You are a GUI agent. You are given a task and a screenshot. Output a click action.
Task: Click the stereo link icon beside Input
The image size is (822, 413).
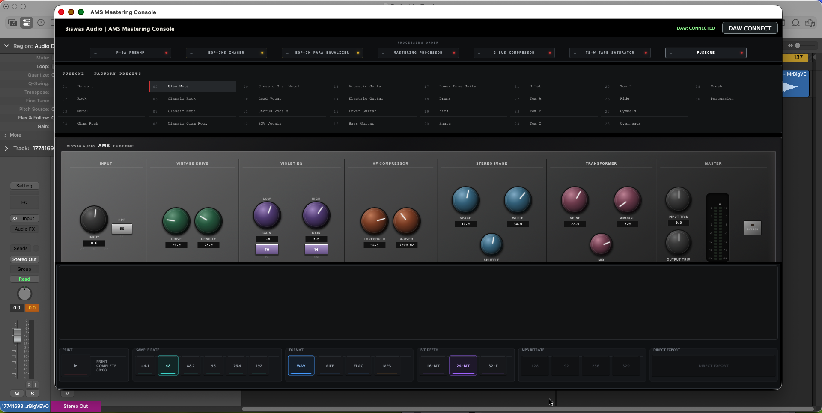click(14, 218)
